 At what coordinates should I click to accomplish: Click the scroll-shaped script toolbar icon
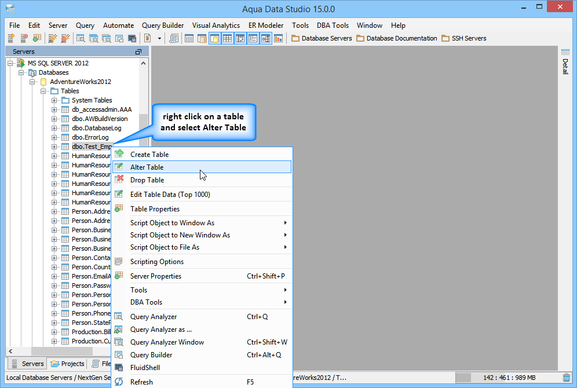174,38
